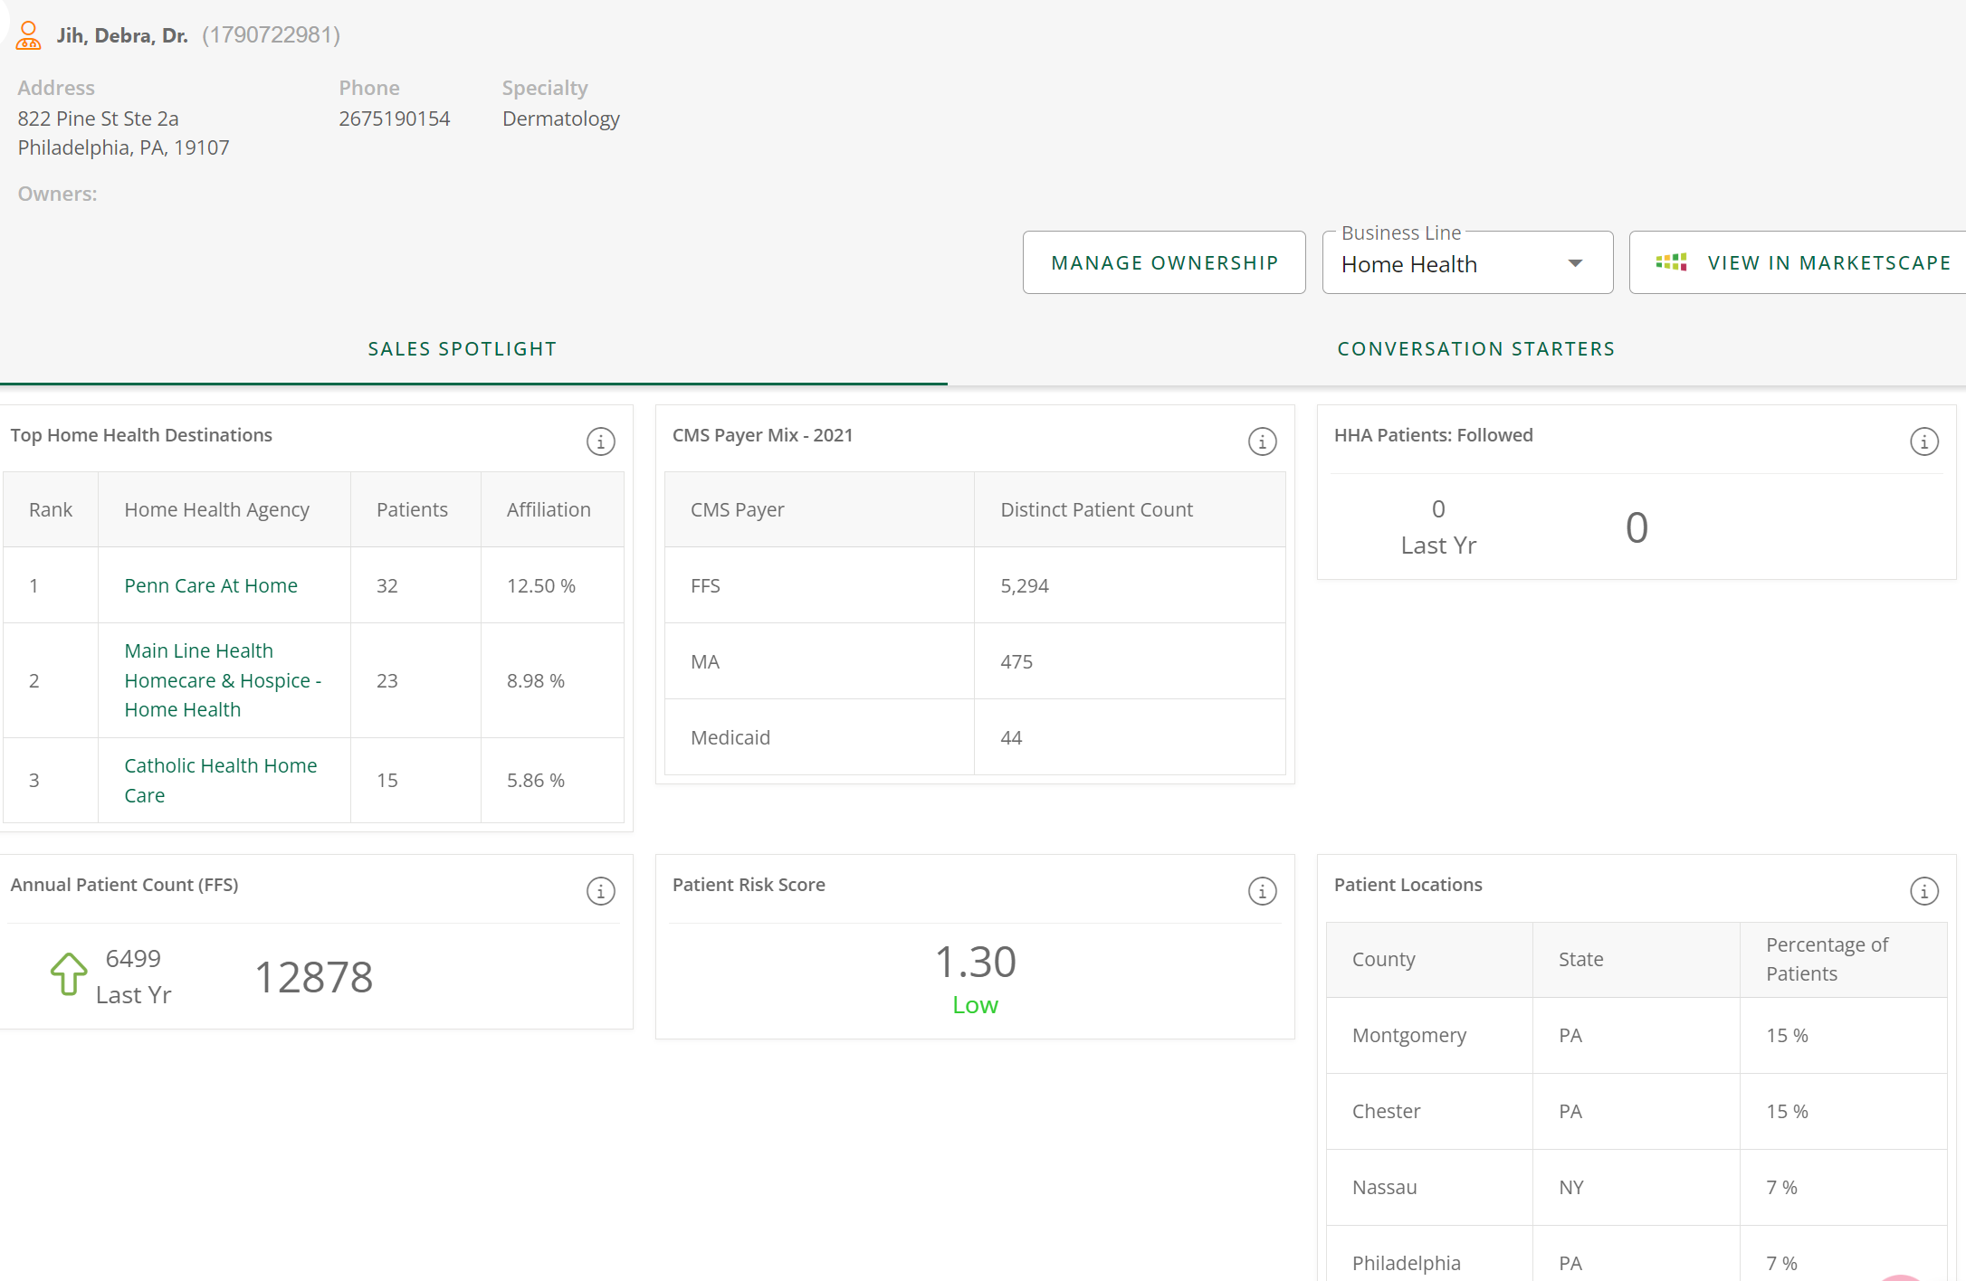Click the Marketscape colored grid icon
1966x1281 pixels.
(x=1671, y=262)
